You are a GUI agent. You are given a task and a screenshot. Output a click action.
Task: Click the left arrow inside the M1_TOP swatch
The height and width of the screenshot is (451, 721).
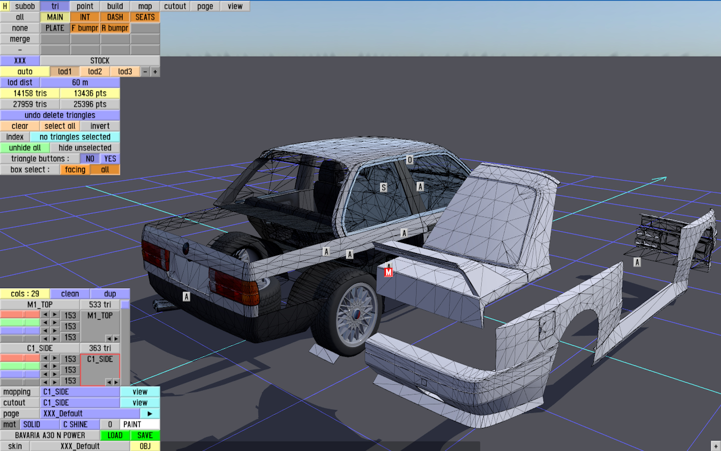click(109, 339)
